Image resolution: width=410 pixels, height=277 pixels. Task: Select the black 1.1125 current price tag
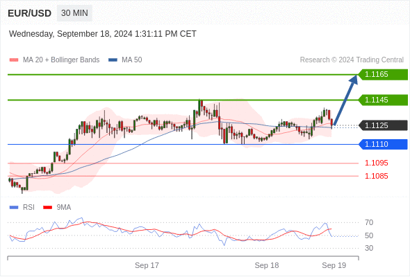coord(383,125)
